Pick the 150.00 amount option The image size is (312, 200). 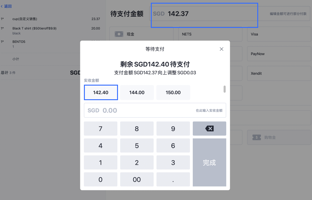click(173, 92)
